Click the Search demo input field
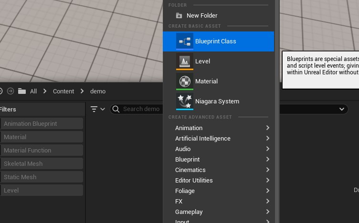 point(141,109)
